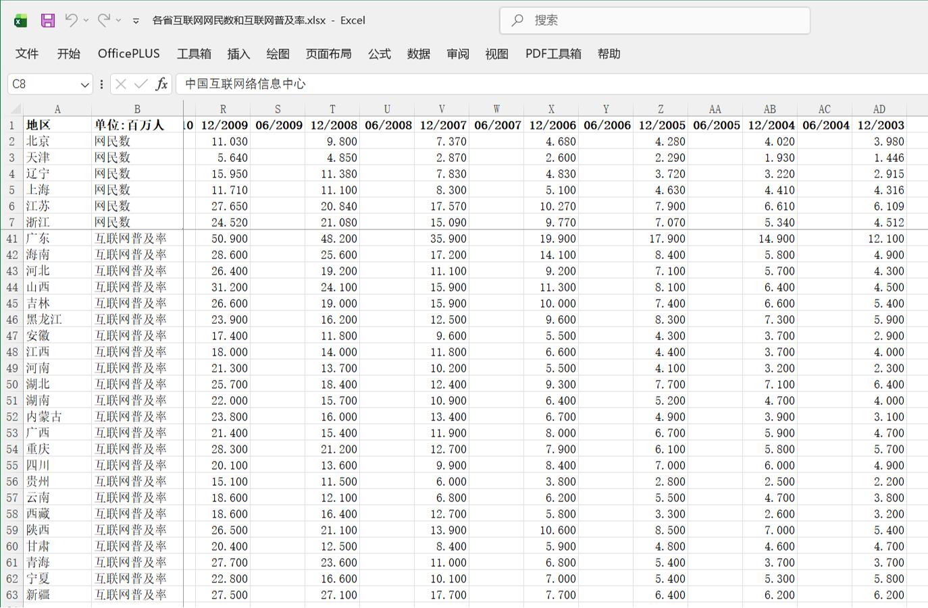The image size is (928, 608).
Task: Open the Undo history dropdown arrow
Action: point(86,20)
